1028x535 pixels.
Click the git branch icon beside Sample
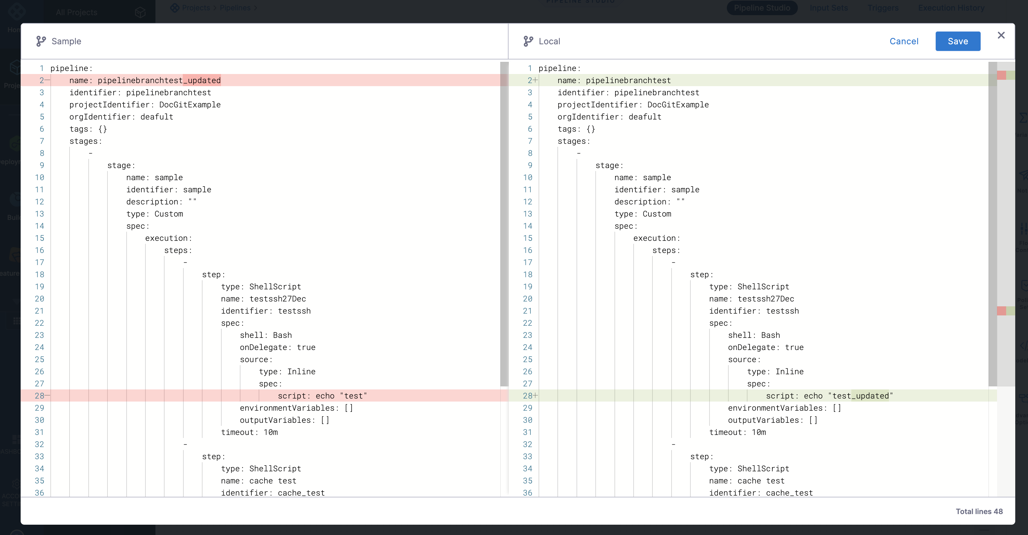tap(41, 42)
